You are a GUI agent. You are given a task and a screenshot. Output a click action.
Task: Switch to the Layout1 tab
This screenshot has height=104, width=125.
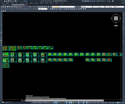click(7, 102)
